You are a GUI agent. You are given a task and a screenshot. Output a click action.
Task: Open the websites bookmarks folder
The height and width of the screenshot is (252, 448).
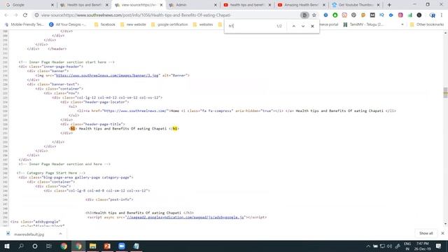coord(203,24)
